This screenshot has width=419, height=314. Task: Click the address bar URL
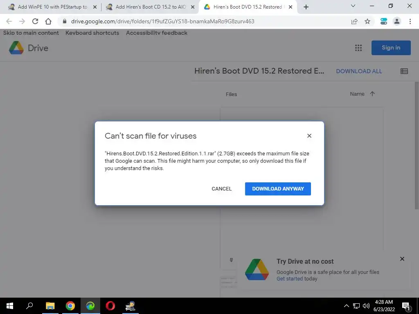click(x=162, y=21)
